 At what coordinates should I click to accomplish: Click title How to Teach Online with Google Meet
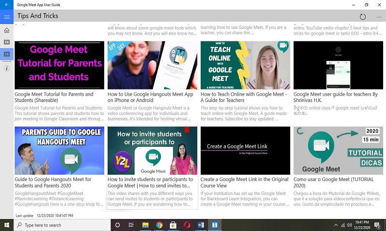click(244, 97)
